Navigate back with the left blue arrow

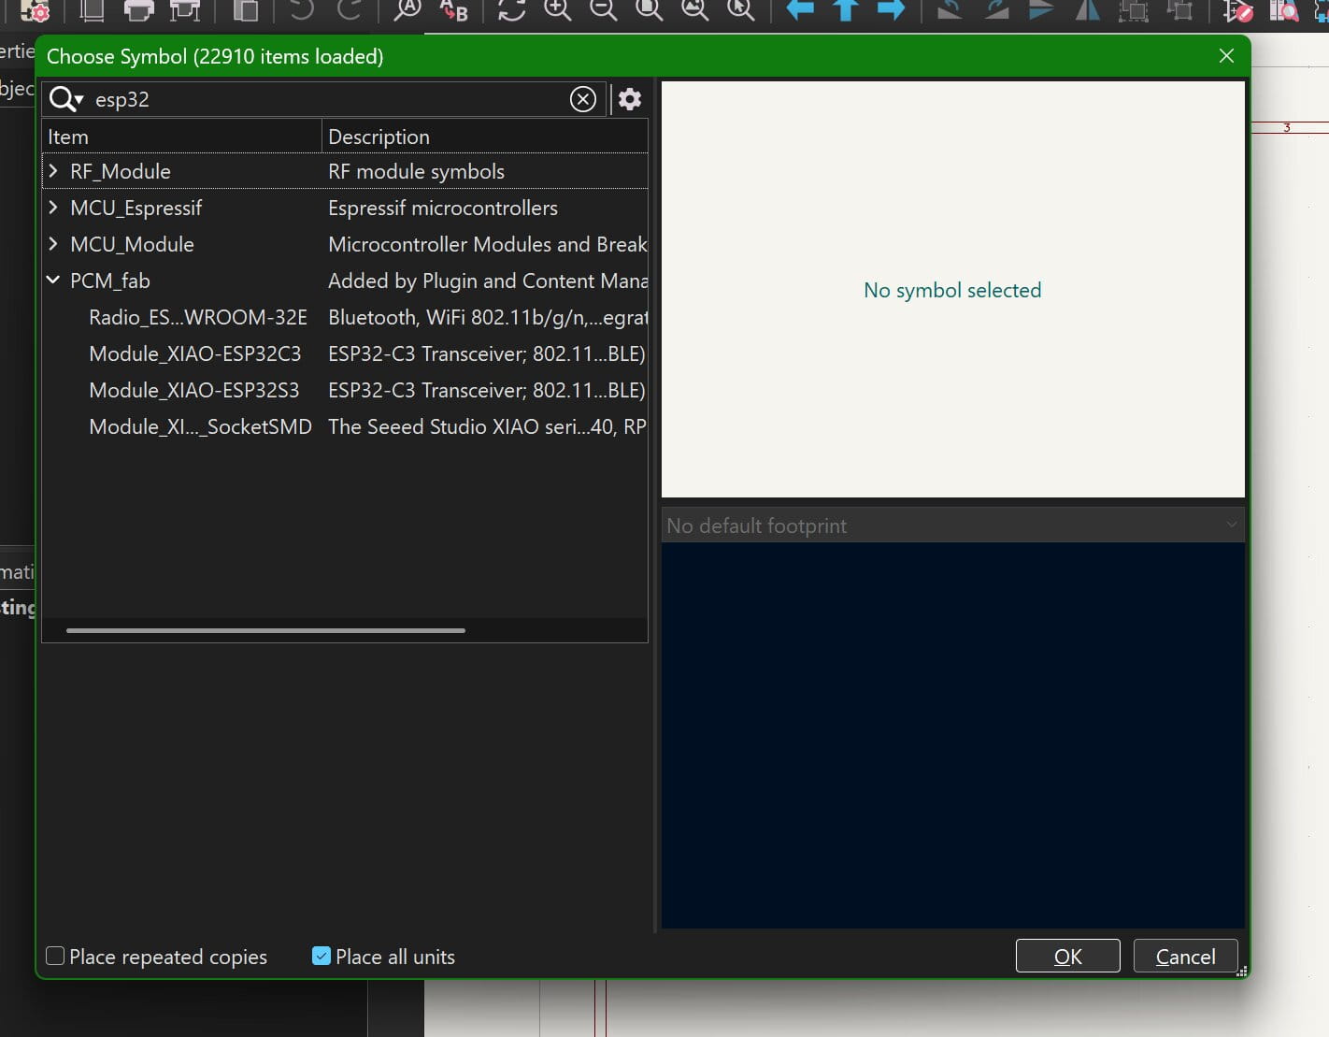pyautogui.click(x=800, y=10)
